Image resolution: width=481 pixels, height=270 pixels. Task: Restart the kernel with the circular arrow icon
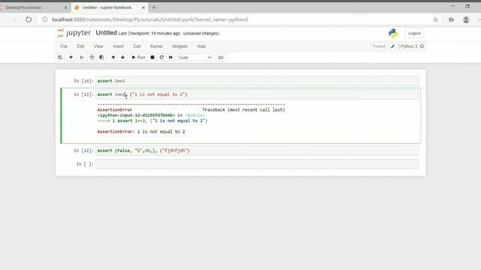pos(162,57)
